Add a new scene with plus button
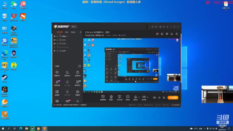233x131 pixels. (x=81, y=32)
